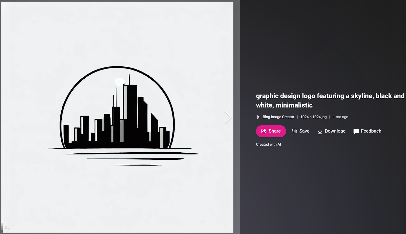Select the prompt title text about skyline logo

pos(330,101)
